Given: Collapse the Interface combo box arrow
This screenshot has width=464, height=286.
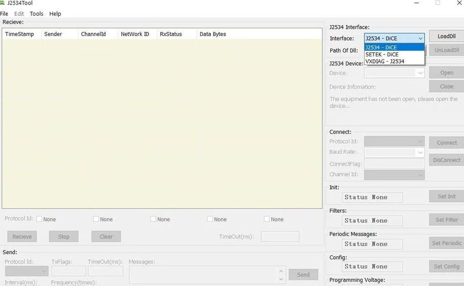Looking at the screenshot, I should pos(420,38).
